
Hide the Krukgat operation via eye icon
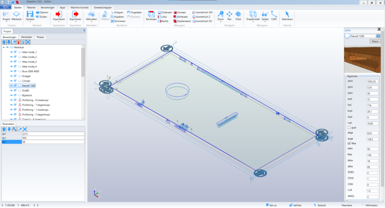point(11,76)
